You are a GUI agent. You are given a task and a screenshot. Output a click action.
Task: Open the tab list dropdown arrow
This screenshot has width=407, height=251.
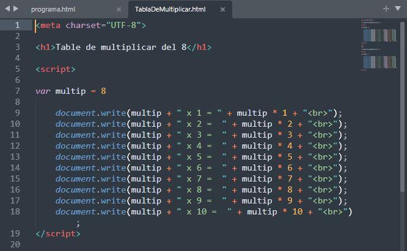398,9
